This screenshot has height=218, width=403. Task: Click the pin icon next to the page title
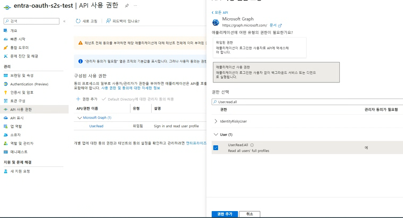(127, 6)
